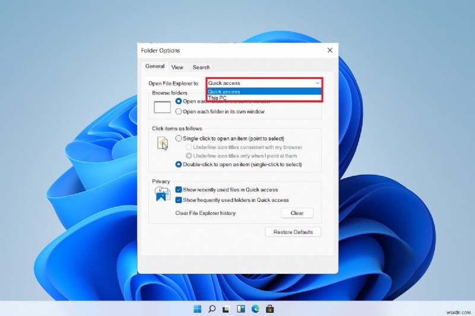Open Microsoft Store from taskbar
475x316 pixels.
pyautogui.click(x=270, y=309)
